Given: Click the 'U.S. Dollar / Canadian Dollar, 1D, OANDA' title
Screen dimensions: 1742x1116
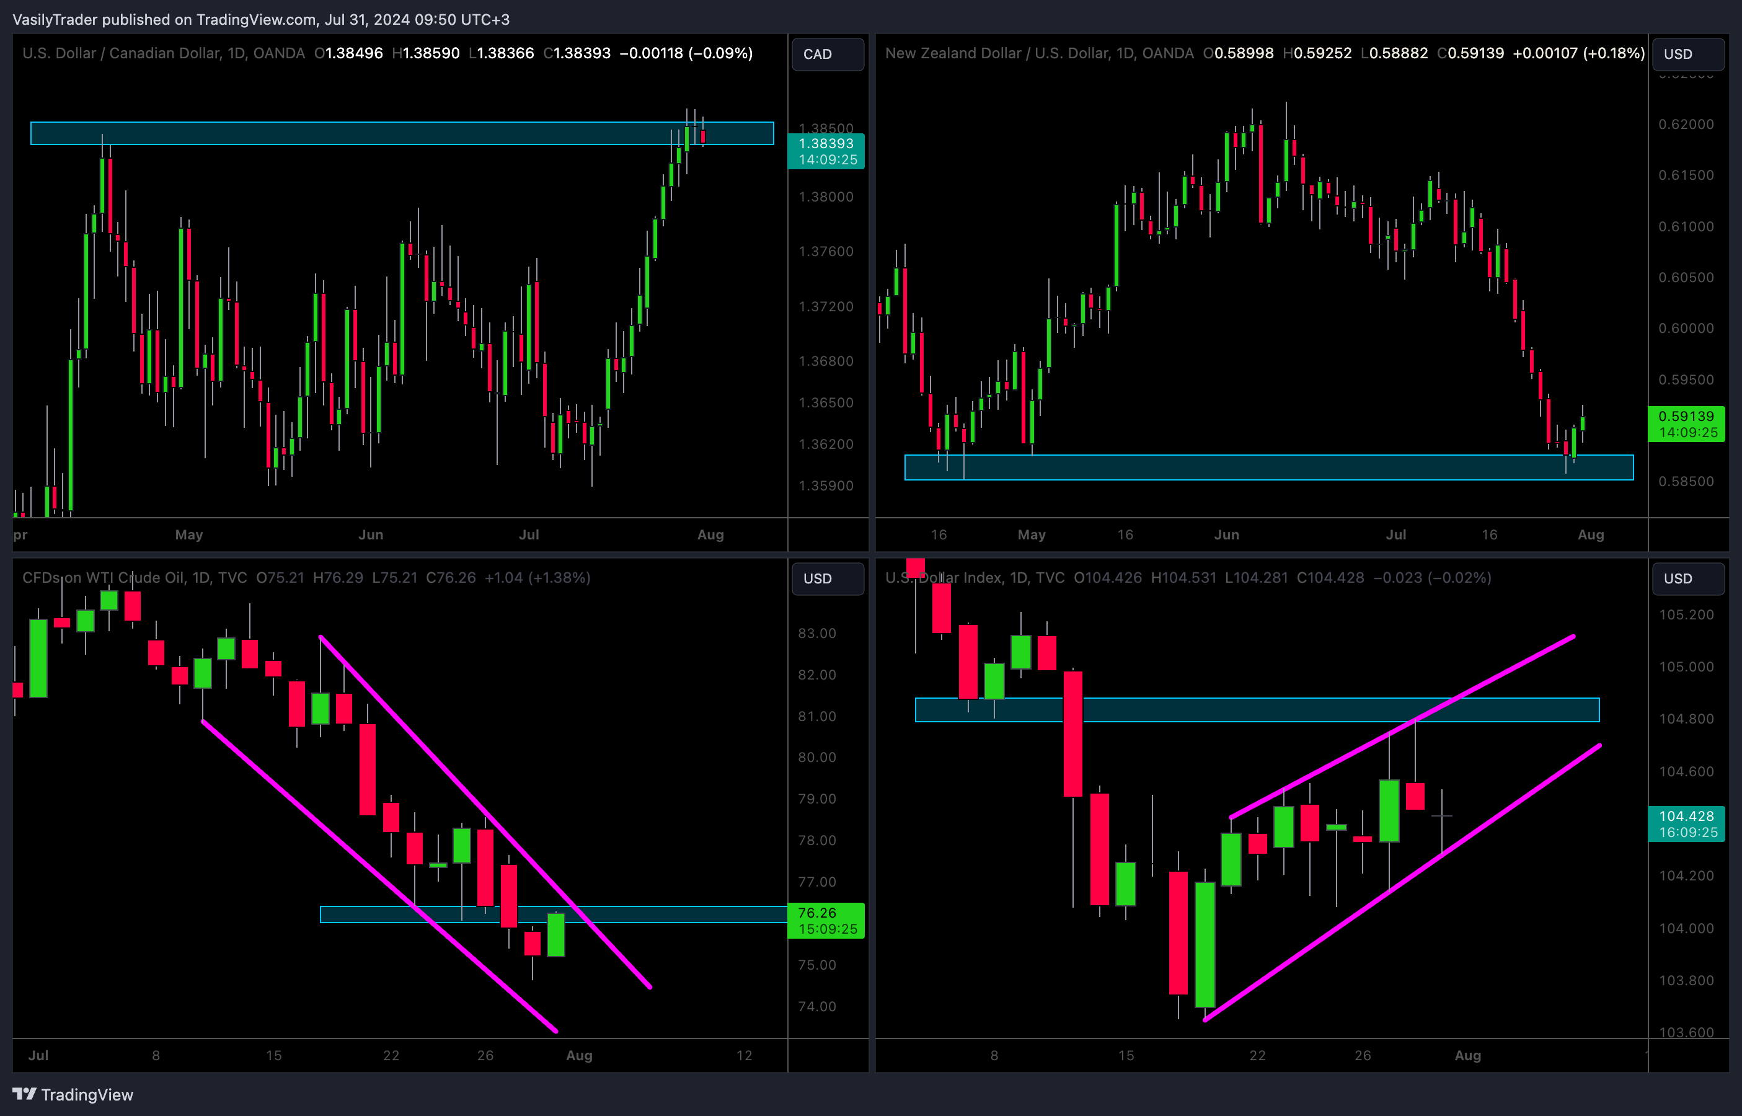Looking at the screenshot, I should [164, 53].
